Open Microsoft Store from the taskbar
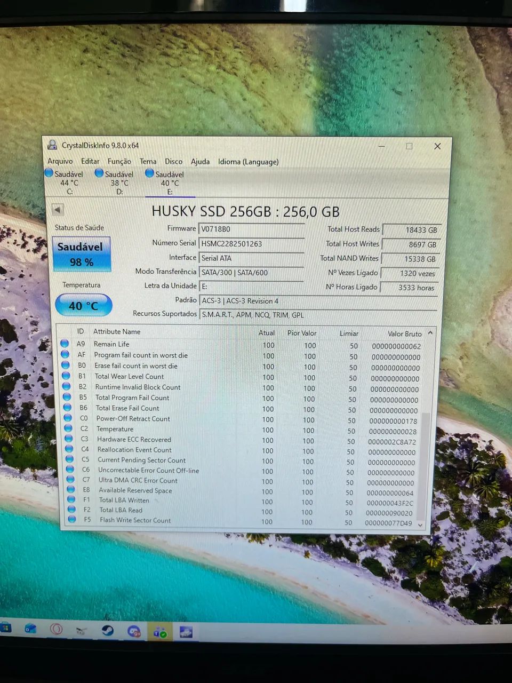 point(5,628)
